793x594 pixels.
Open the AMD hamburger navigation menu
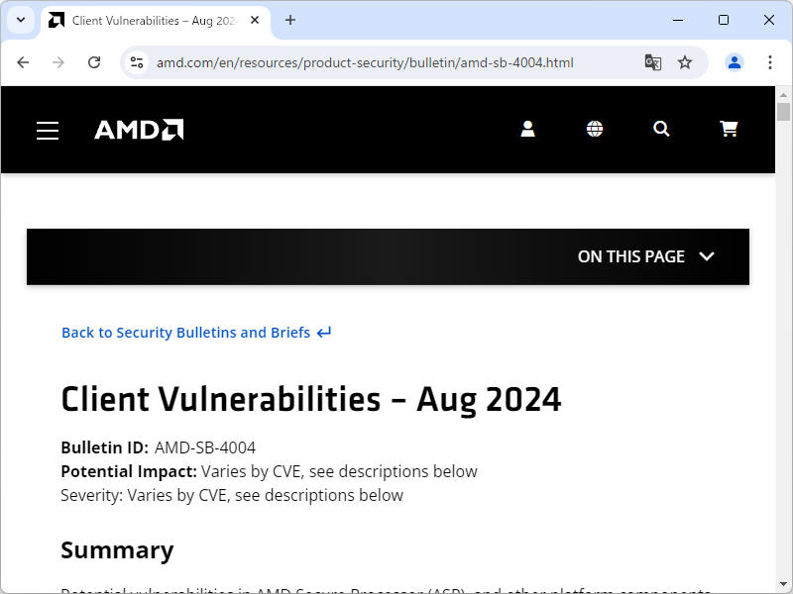48,131
